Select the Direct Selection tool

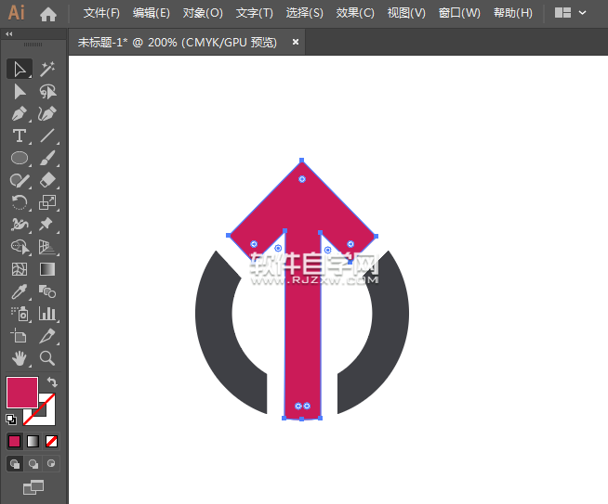[19, 91]
